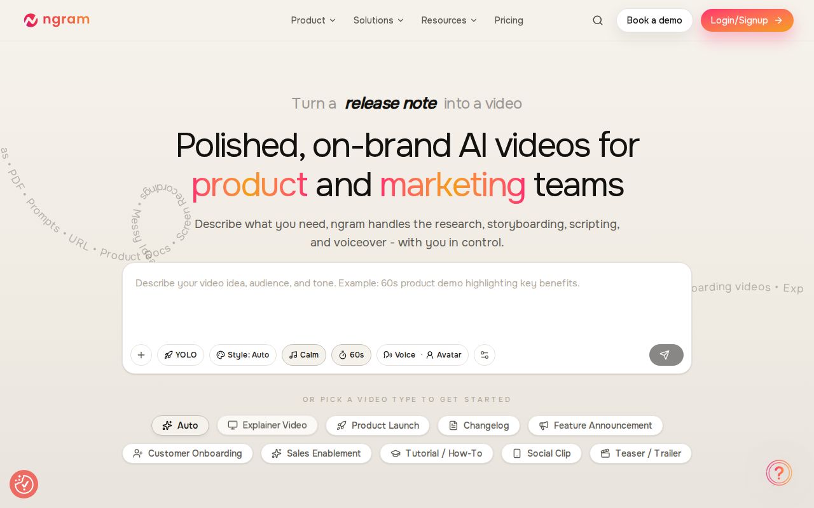Image resolution: width=814 pixels, height=508 pixels.
Task: Choose the Feature Announcement type
Action: tap(595, 425)
